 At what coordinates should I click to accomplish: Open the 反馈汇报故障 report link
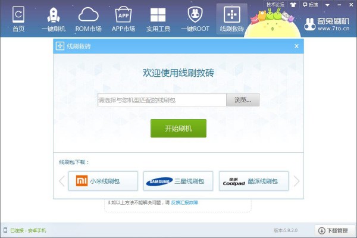coord(184,202)
